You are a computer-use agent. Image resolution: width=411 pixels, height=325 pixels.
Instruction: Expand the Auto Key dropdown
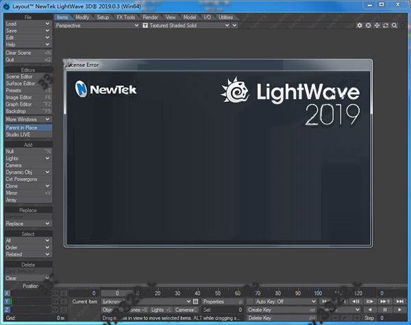282,301
